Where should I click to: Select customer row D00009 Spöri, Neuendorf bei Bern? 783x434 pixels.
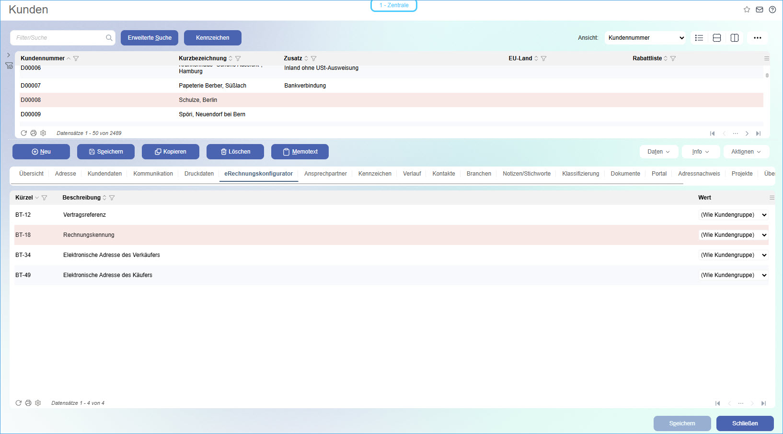pos(391,114)
